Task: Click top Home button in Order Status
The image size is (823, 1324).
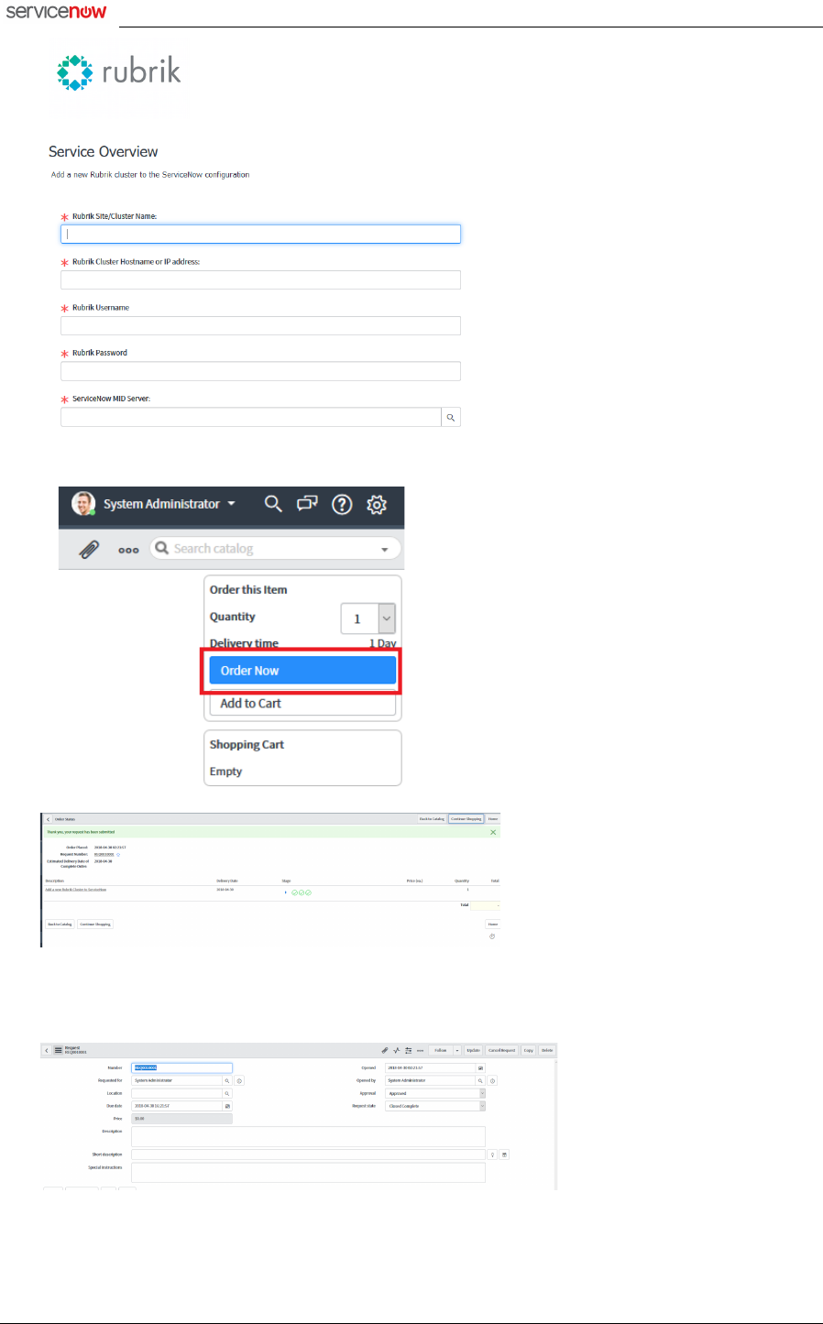Action: click(493, 819)
